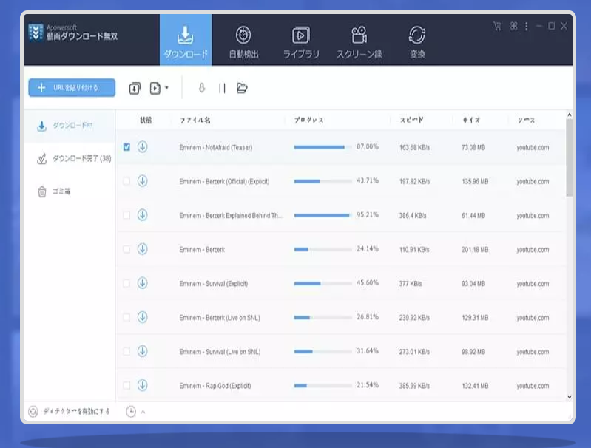Click the vertical scrollbar thumb
This screenshot has width=591, height=448.
(x=569, y=157)
